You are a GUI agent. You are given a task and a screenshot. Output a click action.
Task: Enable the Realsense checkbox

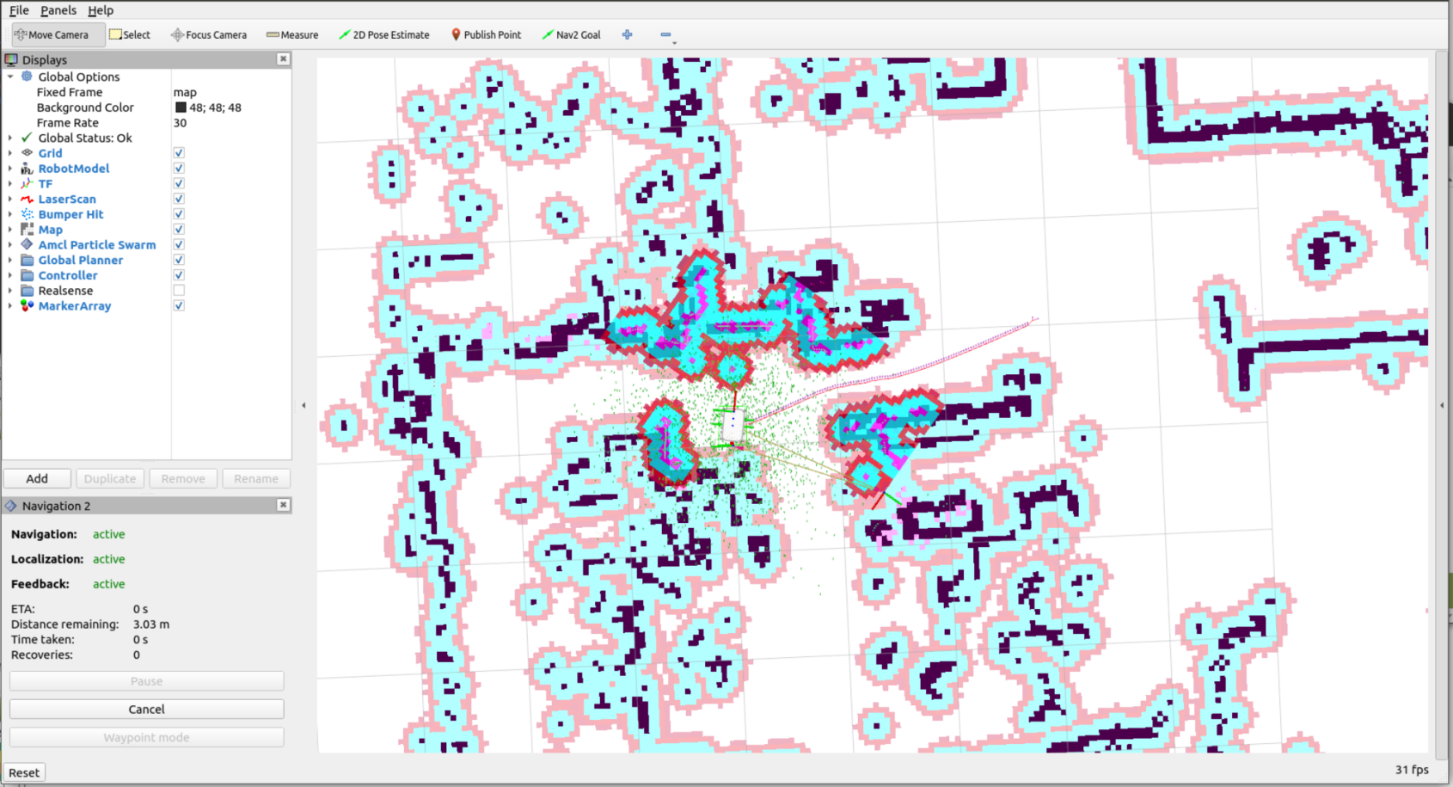179,291
